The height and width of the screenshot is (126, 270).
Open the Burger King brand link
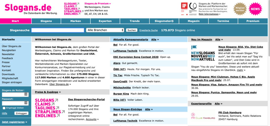[121, 94]
